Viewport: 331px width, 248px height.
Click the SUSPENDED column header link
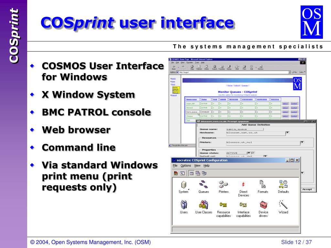[x=262, y=99]
